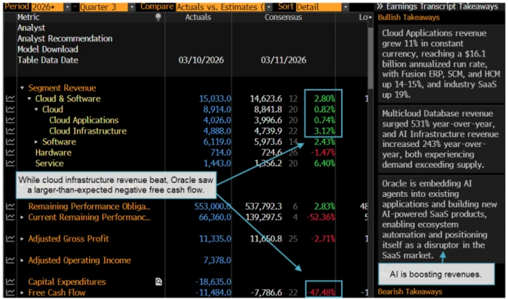
Task: Select the Bearish Takeaways heading
Action: [410, 291]
